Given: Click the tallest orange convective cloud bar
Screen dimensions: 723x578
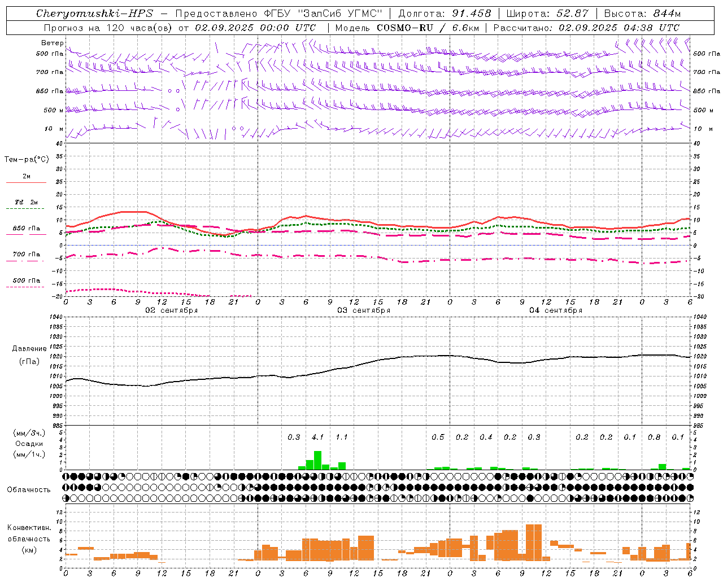Looking at the screenshot, I should (534, 542).
